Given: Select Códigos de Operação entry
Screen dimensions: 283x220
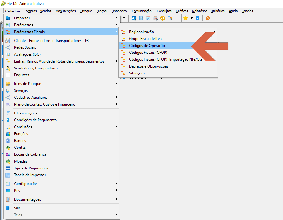Looking at the screenshot, I should (x=169, y=46).
